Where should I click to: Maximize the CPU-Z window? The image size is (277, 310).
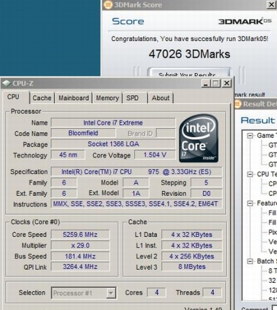[216, 83]
